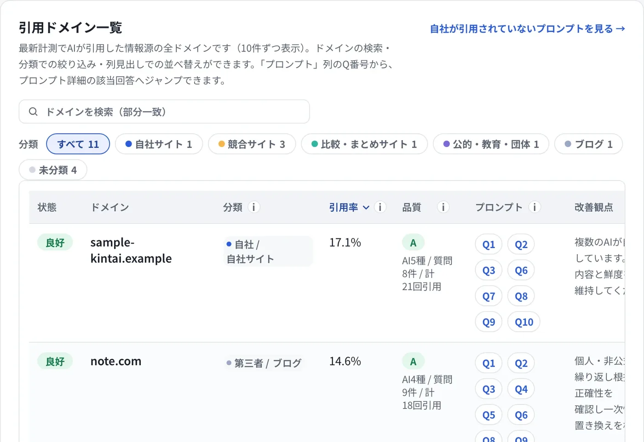Open 自社が引用されていないプロンプトを見る link
Viewport: 644px width, 442px height.
click(x=528, y=29)
